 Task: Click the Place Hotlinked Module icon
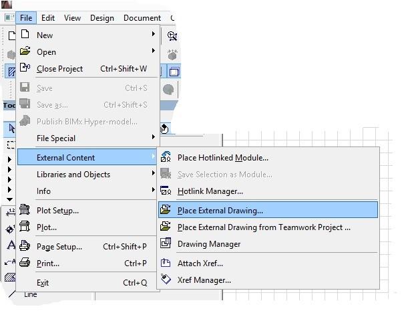point(166,158)
